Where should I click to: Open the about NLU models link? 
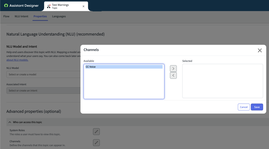click(x=17, y=60)
